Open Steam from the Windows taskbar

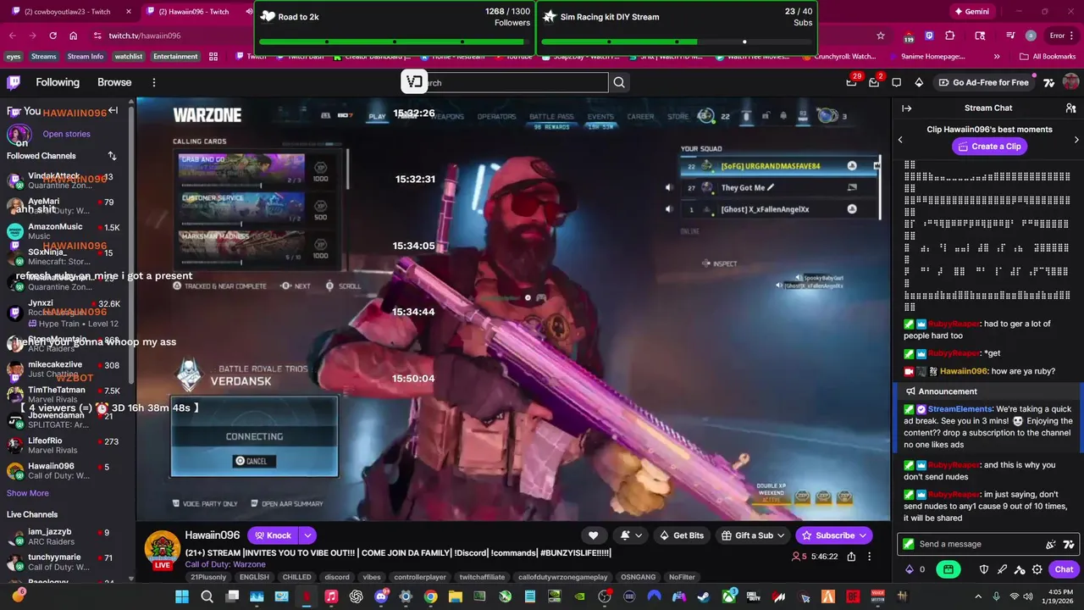click(x=702, y=596)
